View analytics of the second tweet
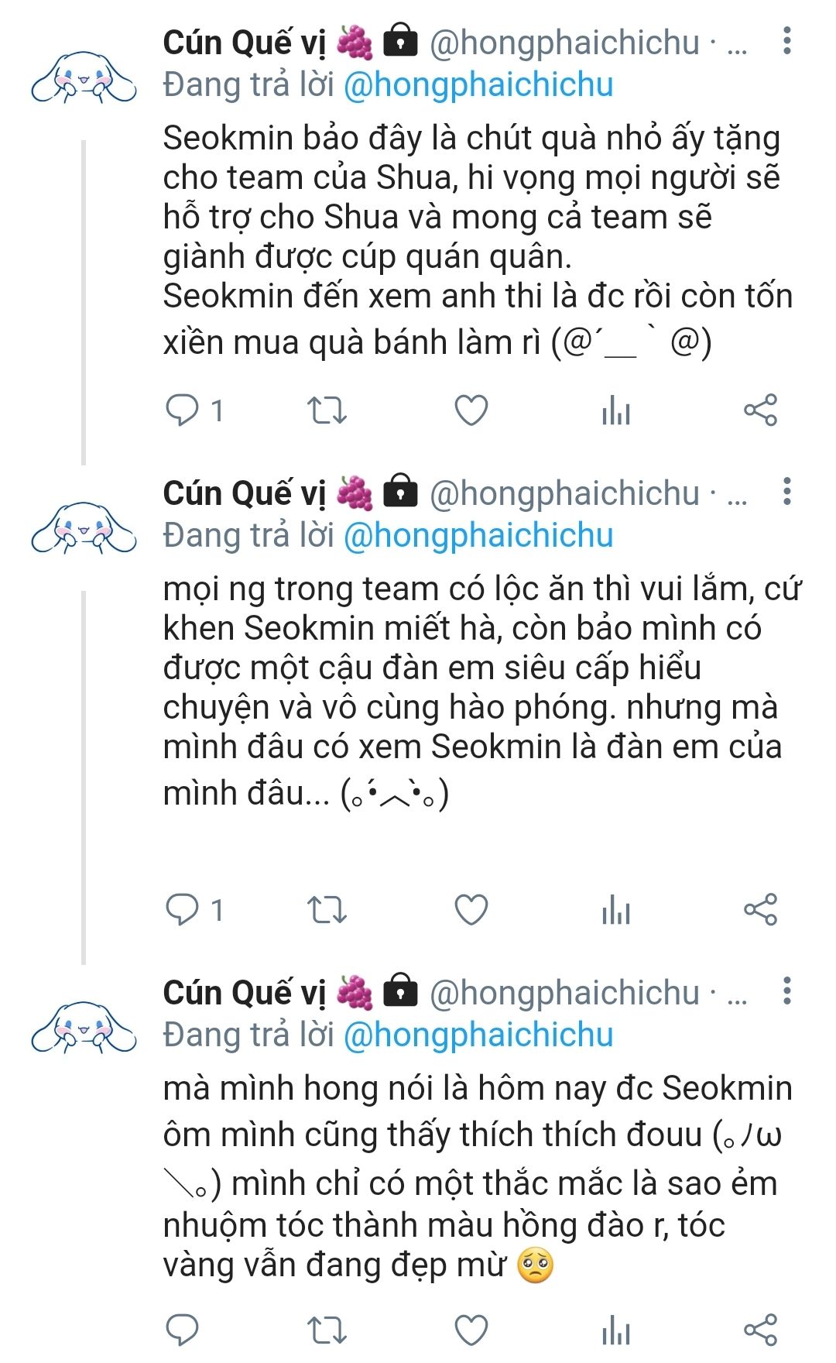This screenshot has height=1363, width=836. click(x=616, y=909)
